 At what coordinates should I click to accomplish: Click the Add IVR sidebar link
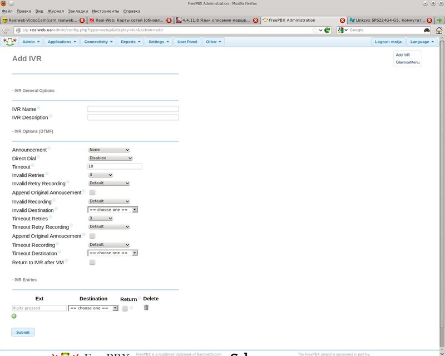403,55
